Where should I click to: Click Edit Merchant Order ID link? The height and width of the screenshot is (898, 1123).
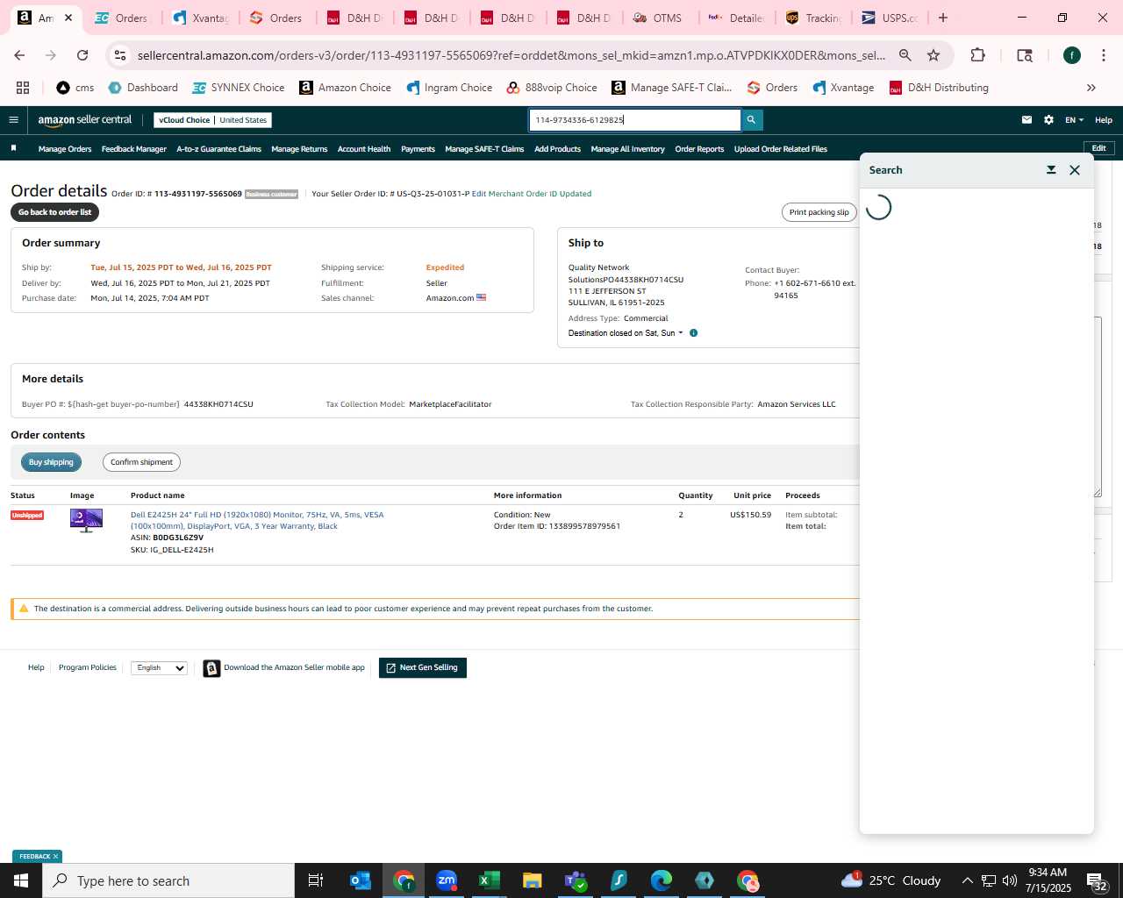532,194
